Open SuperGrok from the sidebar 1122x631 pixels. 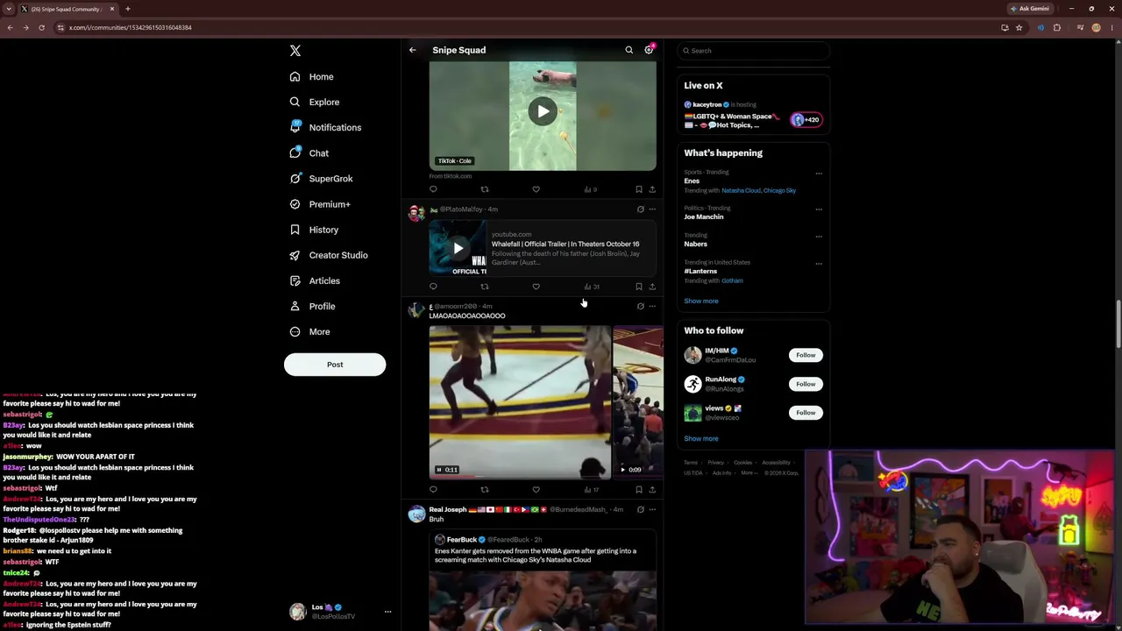pos(322,179)
